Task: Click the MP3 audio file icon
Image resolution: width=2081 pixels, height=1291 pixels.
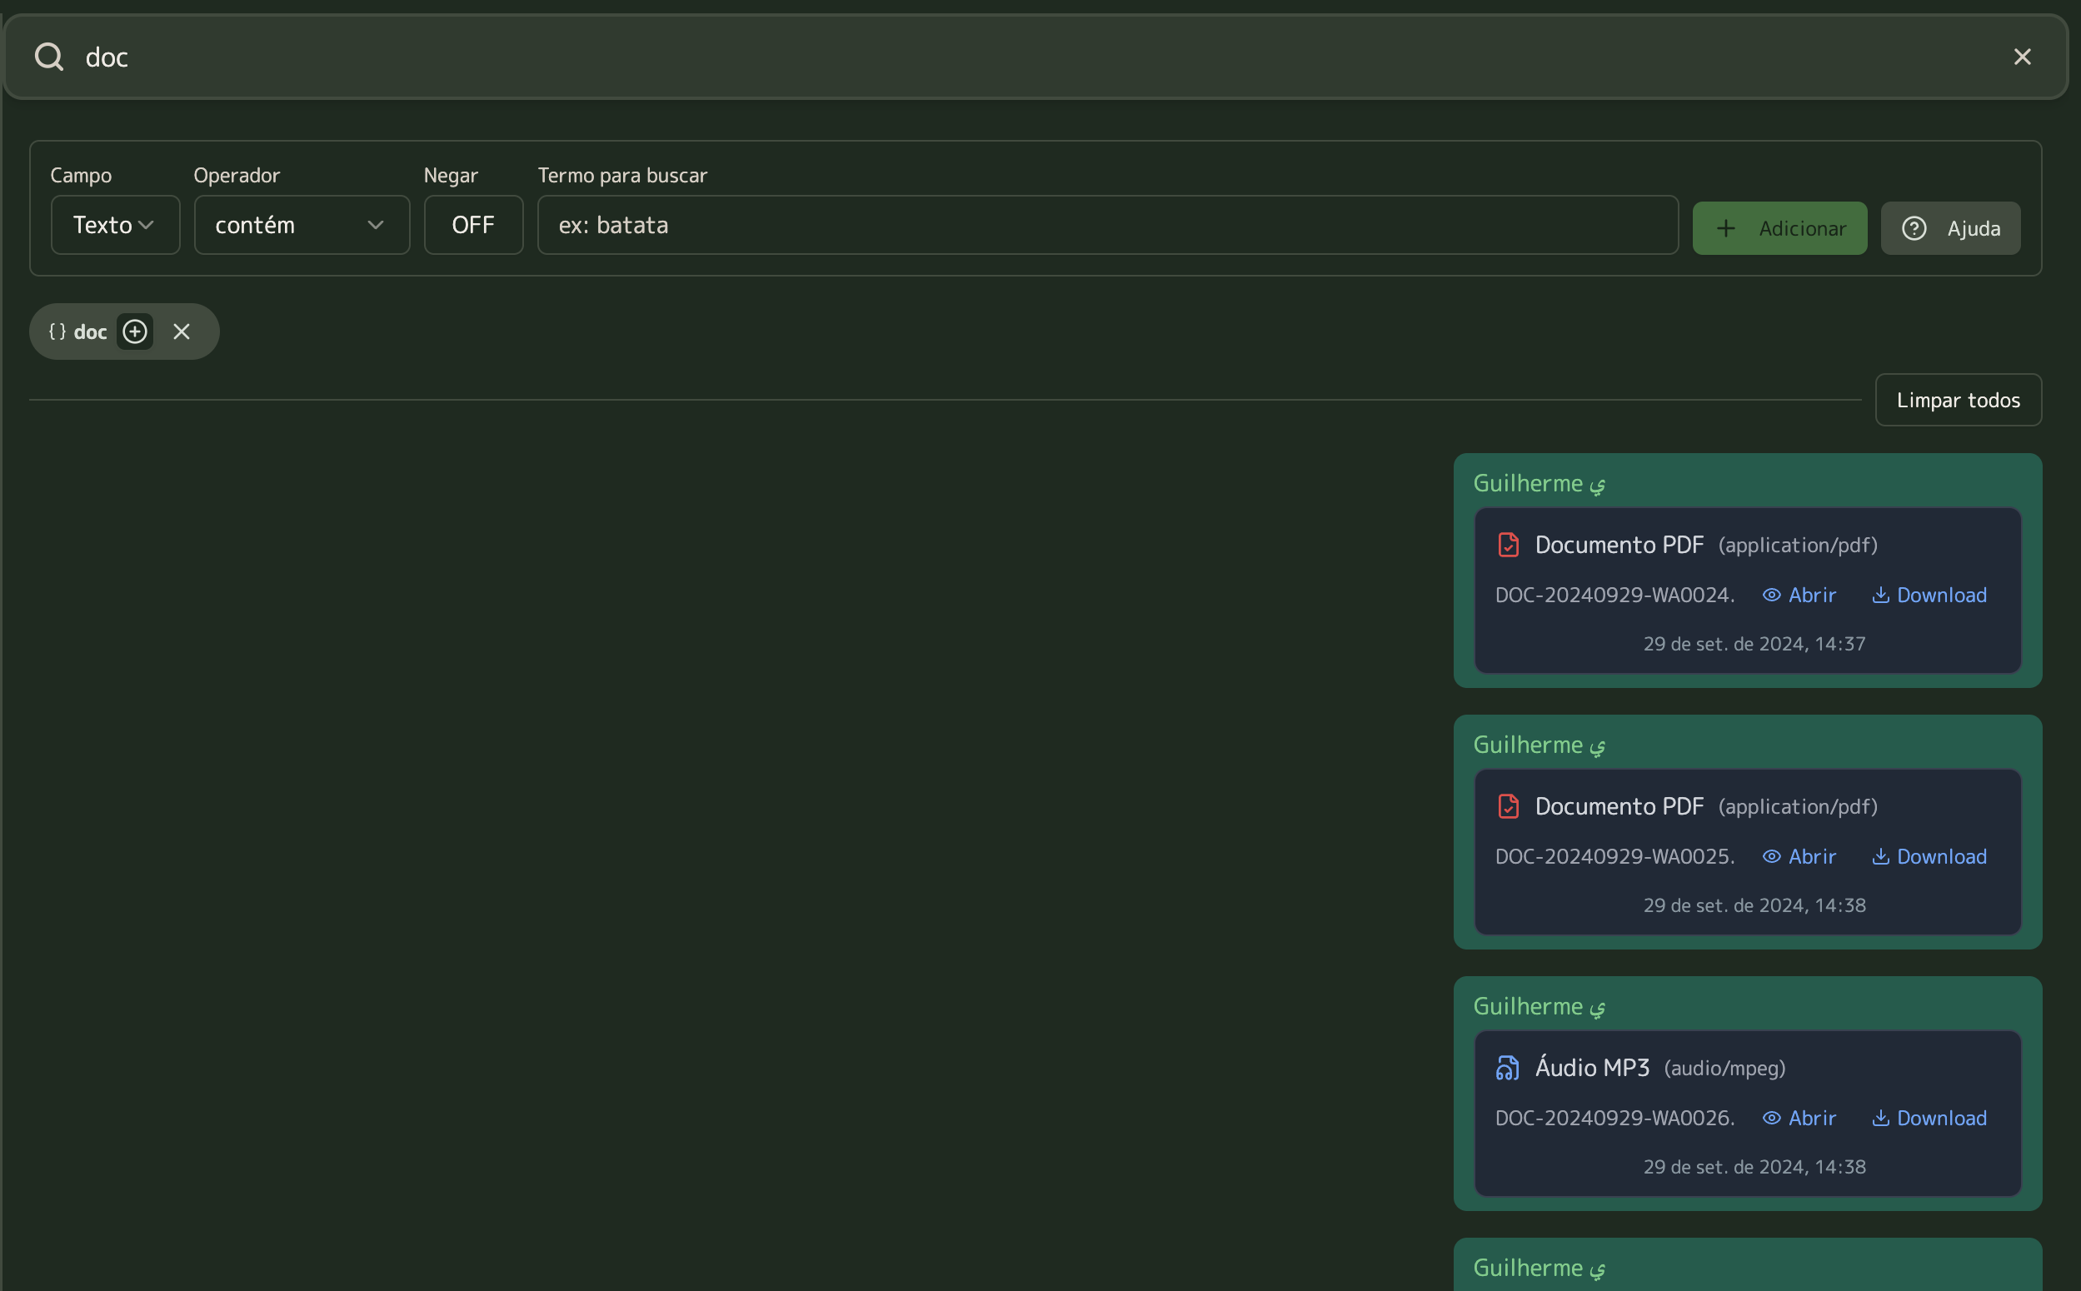Action: [1508, 1067]
